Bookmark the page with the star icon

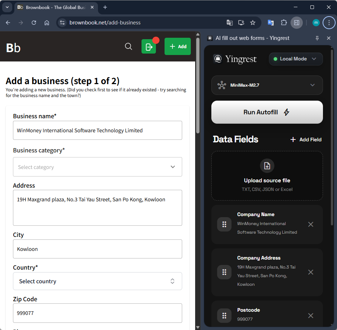point(253,22)
